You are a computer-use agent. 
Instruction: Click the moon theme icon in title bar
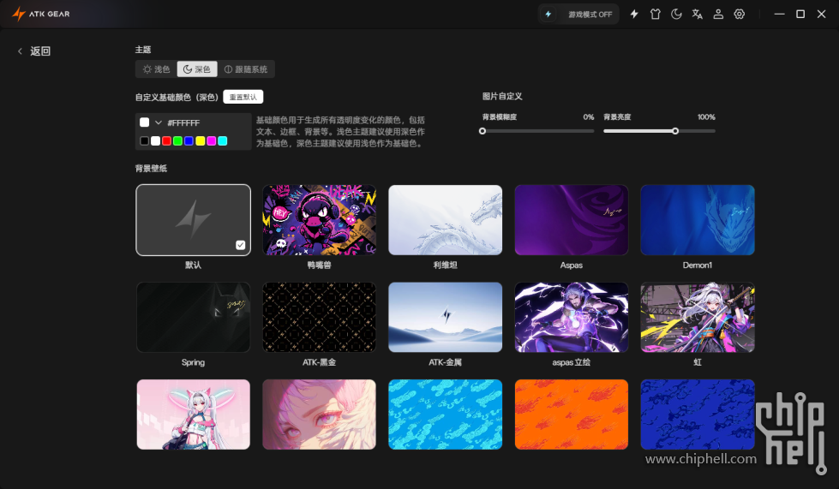tap(676, 15)
